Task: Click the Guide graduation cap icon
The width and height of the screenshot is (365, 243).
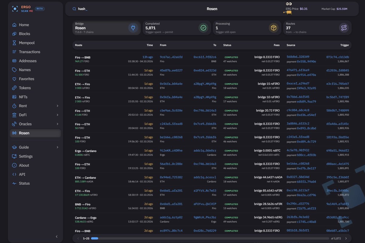Action: 14,147
